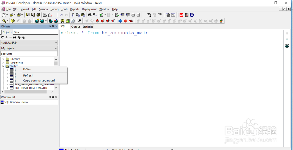Select the BDF_JBPM4_DEMO_MASTER table row
Viewport: 293px width, 150px height.
(x=31, y=88)
